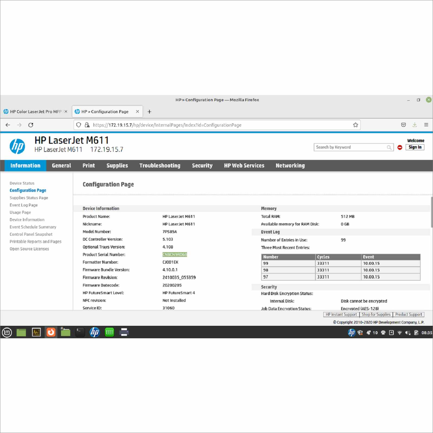
Task: Go back using the browser back arrow
Action: [8, 125]
